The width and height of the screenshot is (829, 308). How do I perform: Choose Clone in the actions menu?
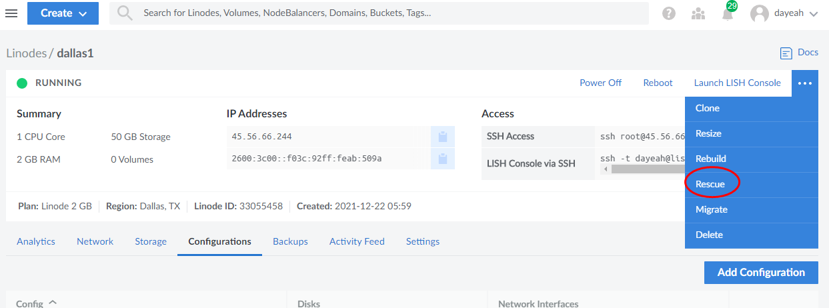coord(707,108)
